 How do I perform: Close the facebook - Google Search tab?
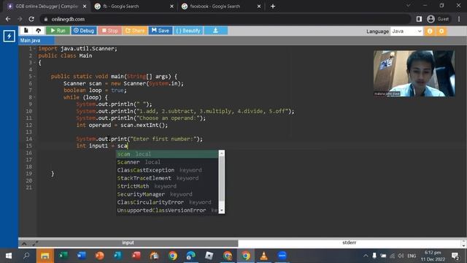(259, 7)
